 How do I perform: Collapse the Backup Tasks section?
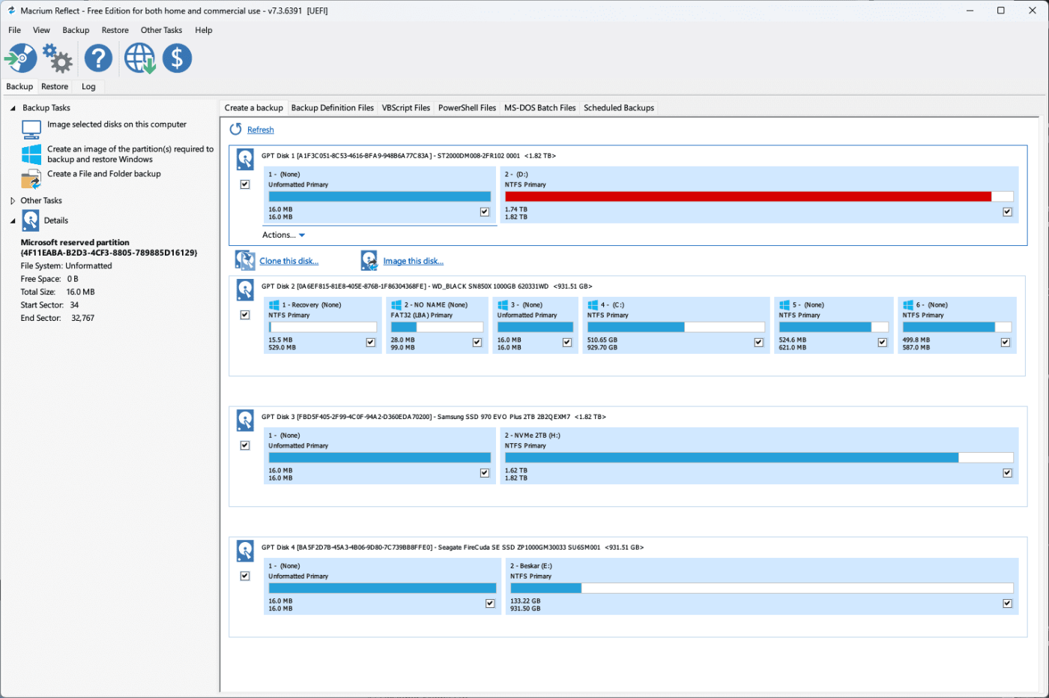pyautogui.click(x=13, y=108)
